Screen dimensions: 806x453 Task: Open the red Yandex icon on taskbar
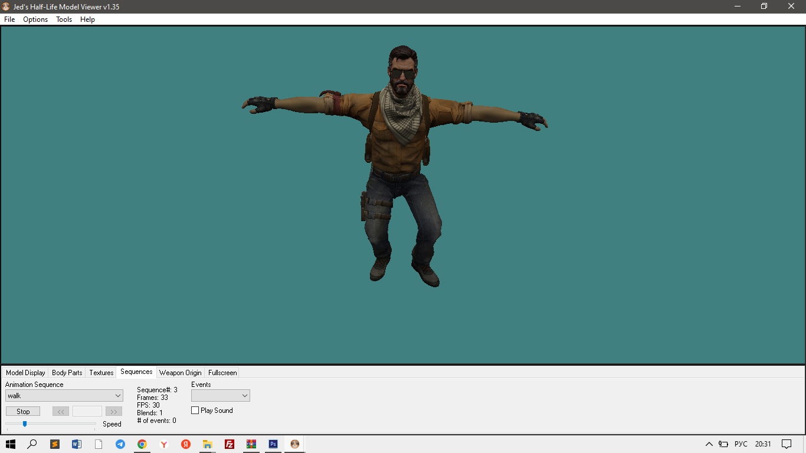(x=186, y=444)
